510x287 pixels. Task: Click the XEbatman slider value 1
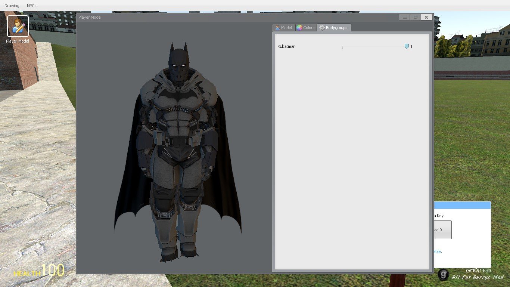412,47
